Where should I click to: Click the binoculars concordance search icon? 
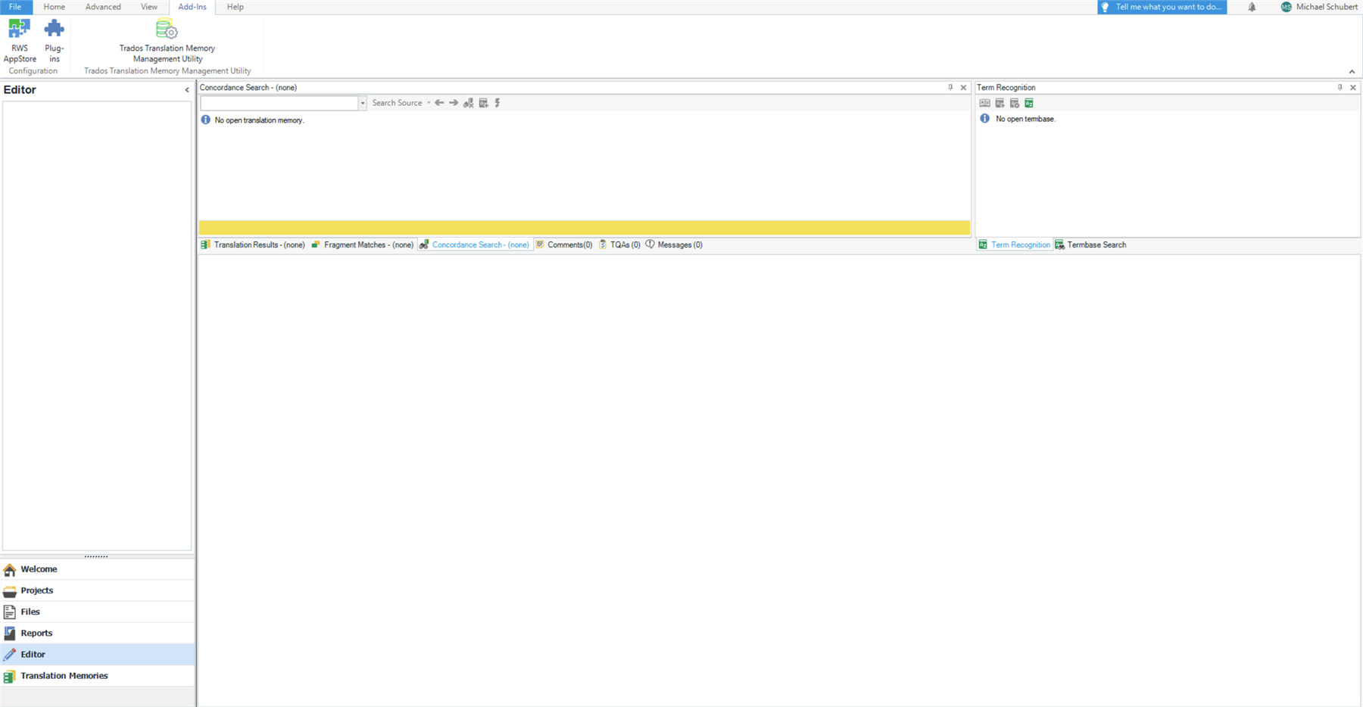pyautogui.click(x=469, y=103)
